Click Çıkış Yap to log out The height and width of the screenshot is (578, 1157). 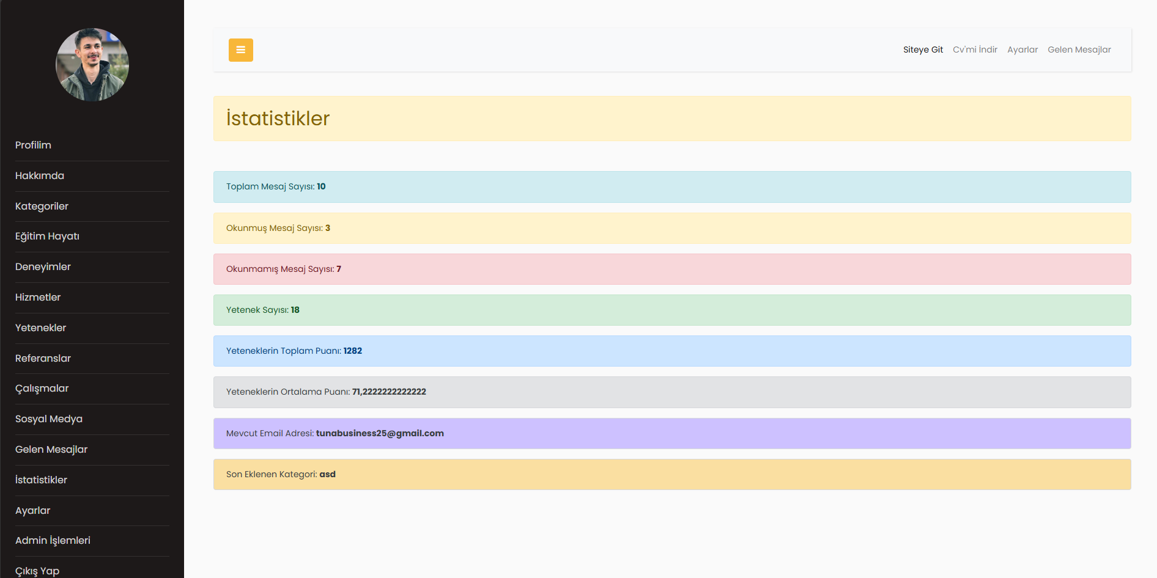pyautogui.click(x=37, y=571)
